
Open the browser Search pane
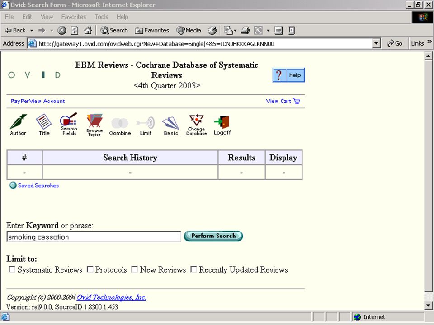[114, 30]
